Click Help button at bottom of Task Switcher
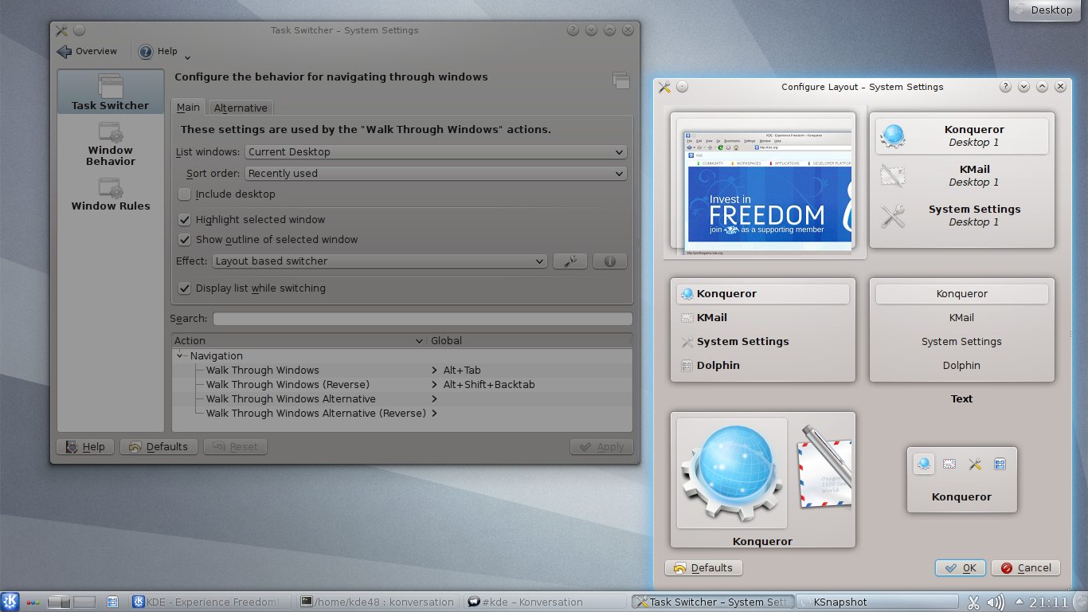Screen dimensions: 1088x612 pos(85,447)
